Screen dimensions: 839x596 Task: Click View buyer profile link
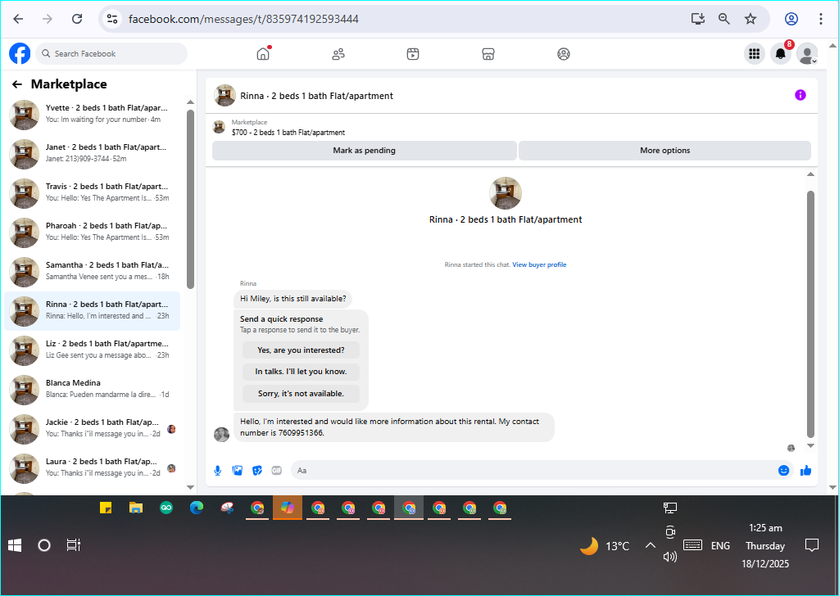[539, 264]
